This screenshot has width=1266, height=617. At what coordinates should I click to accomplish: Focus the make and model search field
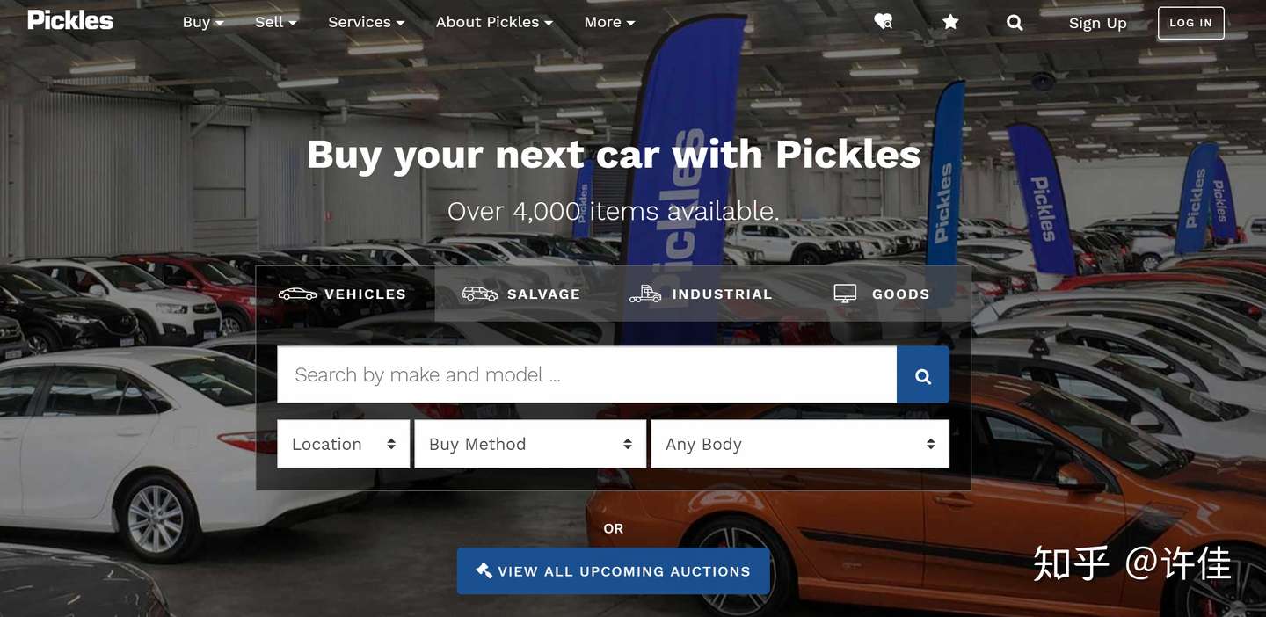pyautogui.click(x=587, y=375)
